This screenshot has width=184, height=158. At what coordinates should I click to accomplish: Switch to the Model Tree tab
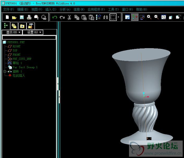[6, 26]
